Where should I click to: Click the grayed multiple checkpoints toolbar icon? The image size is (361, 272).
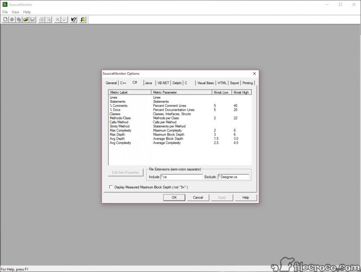[19, 19]
